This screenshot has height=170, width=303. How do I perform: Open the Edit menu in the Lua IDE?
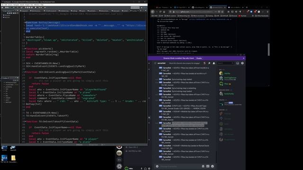click(x=6, y=5)
